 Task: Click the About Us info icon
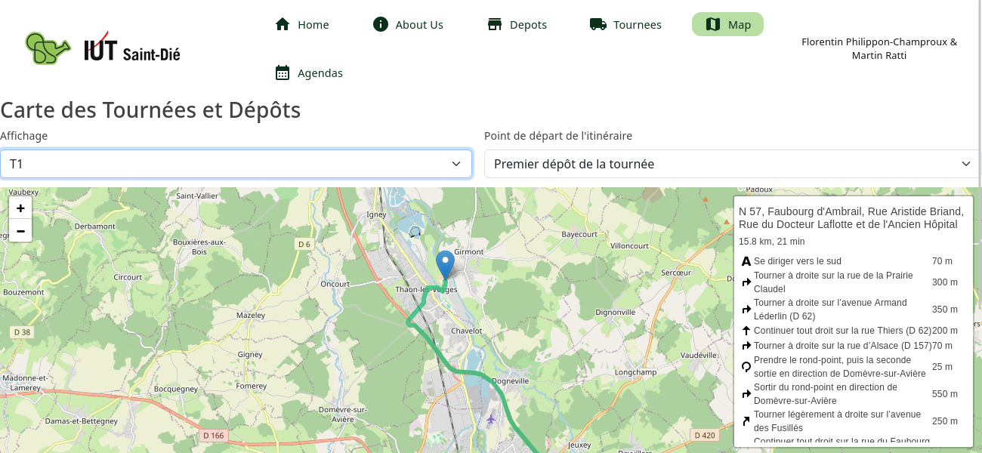[x=381, y=24]
